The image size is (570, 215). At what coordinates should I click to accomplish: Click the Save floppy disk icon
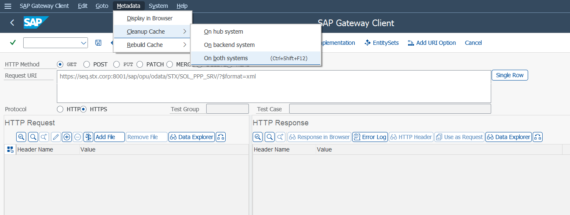tap(98, 43)
